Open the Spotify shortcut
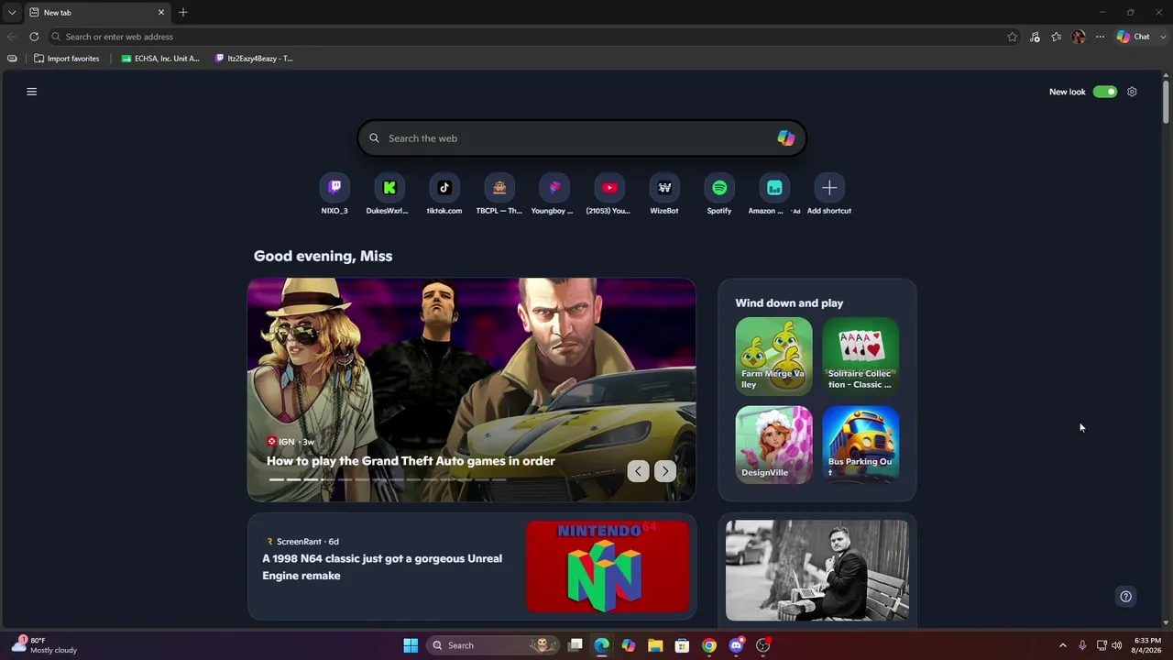The height and width of the screenshot is (660, 1173). pos(719,188)
